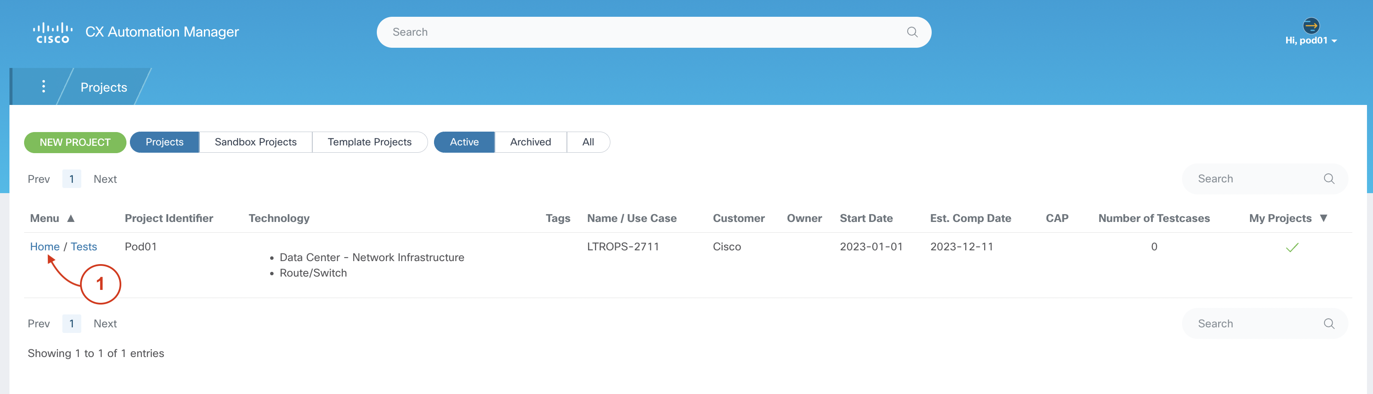Click the Cisco logo icon
This screenshot has height=394, width=1373.
pyautogui.click(x=52, y=33)
